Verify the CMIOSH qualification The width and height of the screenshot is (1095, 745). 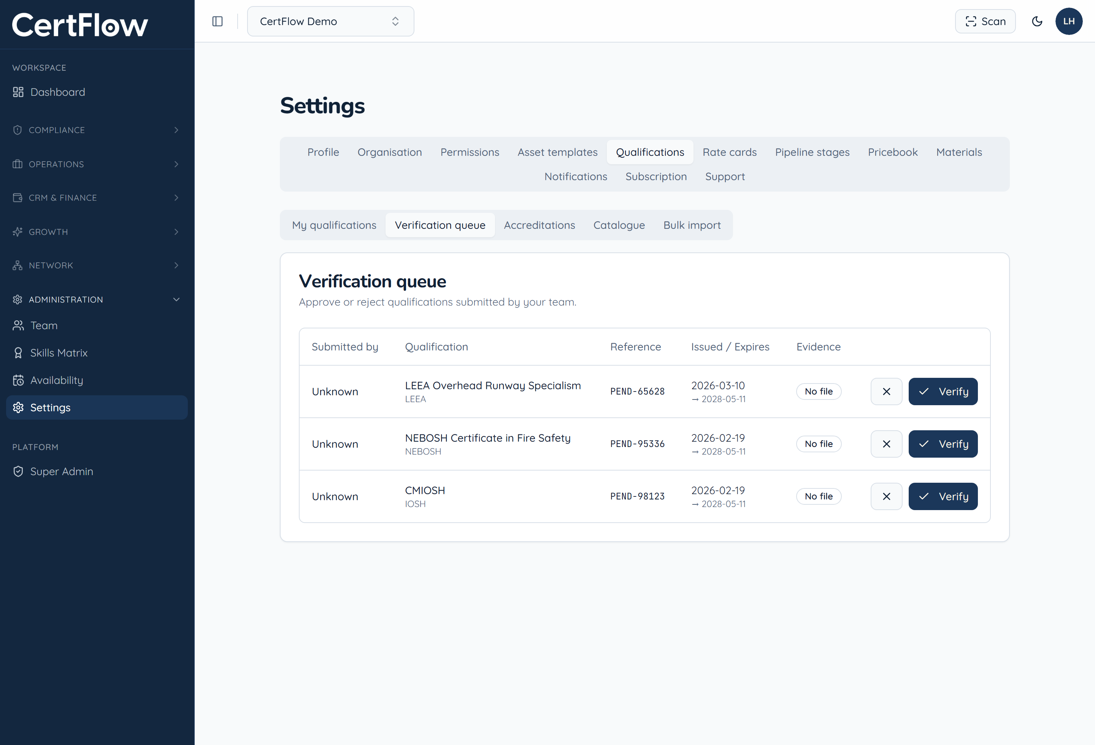point(943,496)
